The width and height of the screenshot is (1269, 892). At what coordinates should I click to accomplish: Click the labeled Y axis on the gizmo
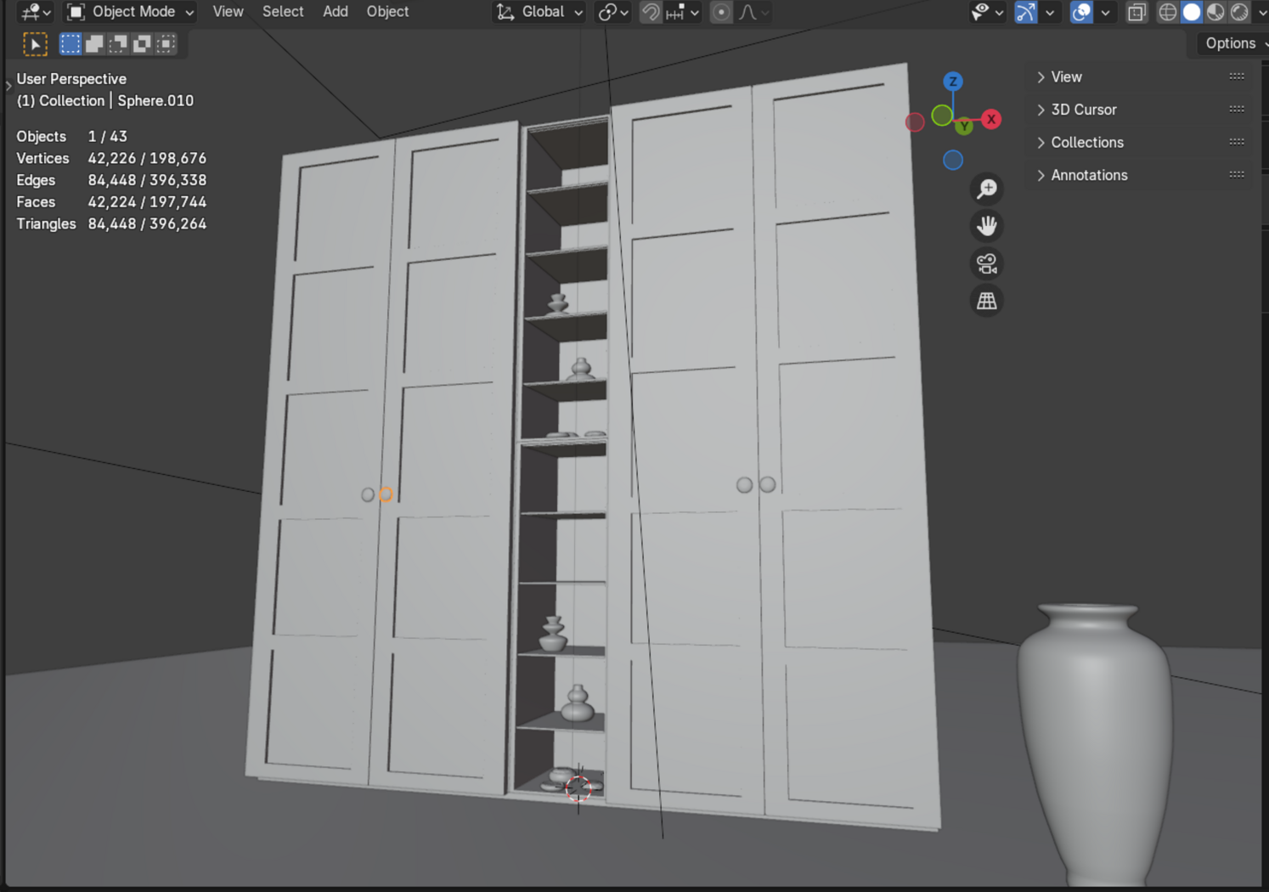(964, 127)
